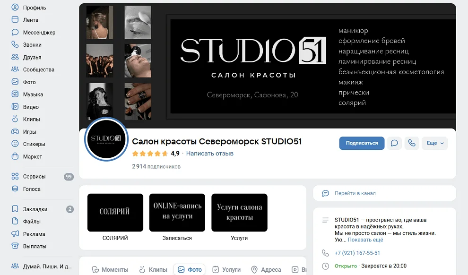This screenshot has width=468, height=275.
Task: Click the cover banner STUDIO51 image
Action: click(268, 66)
